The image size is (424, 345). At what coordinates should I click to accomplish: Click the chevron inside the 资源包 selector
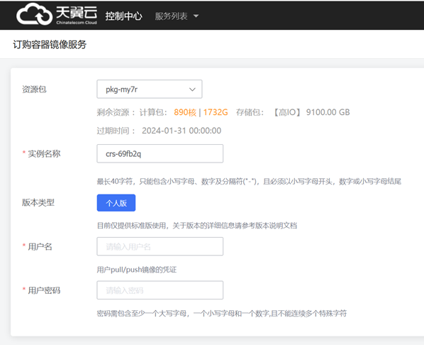(x=192, y=89)
